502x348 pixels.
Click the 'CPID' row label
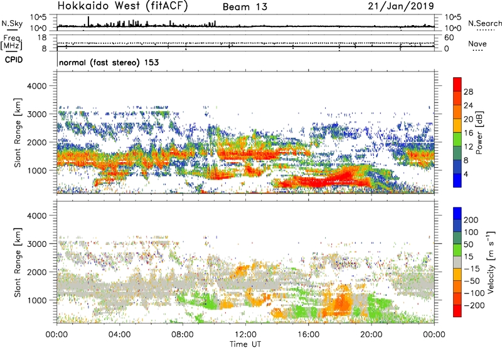point(14,60)
